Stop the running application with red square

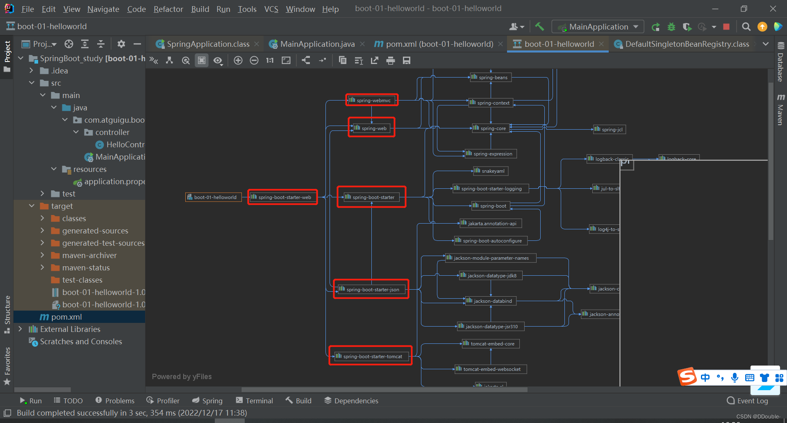click(726, 27)
